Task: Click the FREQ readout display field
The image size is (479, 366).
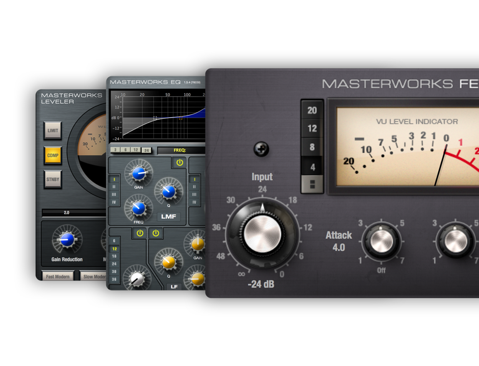Action: pyautogui.click(x=181, y=150)
